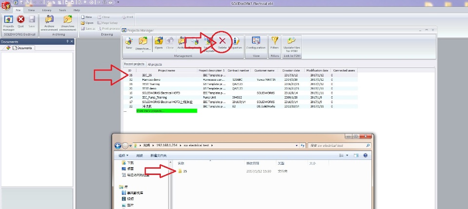Click Close in the Drawing group
The image size is (468, 209).
pyautogui.click(x=103, y=17)
